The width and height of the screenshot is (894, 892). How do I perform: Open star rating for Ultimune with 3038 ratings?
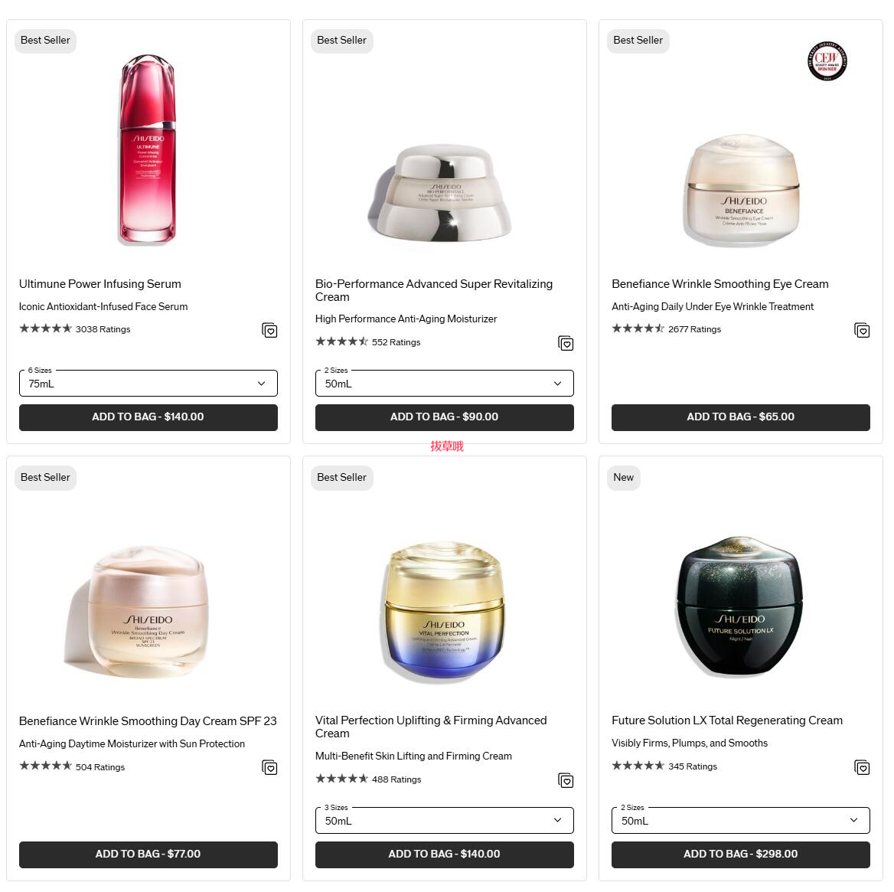click(46, 328)
